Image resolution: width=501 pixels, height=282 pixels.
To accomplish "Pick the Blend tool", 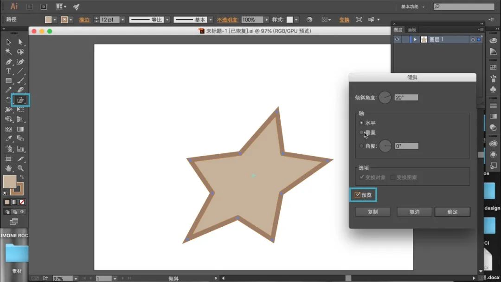I will pyautogui.click(x=20, y=138).
